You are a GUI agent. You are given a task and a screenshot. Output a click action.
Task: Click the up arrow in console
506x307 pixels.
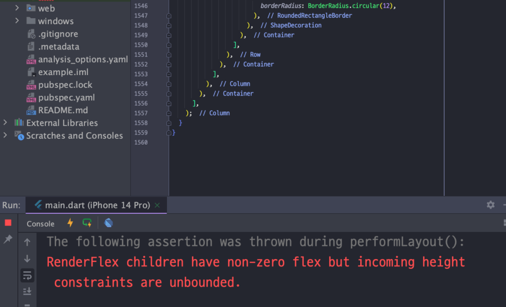(27, 242)
